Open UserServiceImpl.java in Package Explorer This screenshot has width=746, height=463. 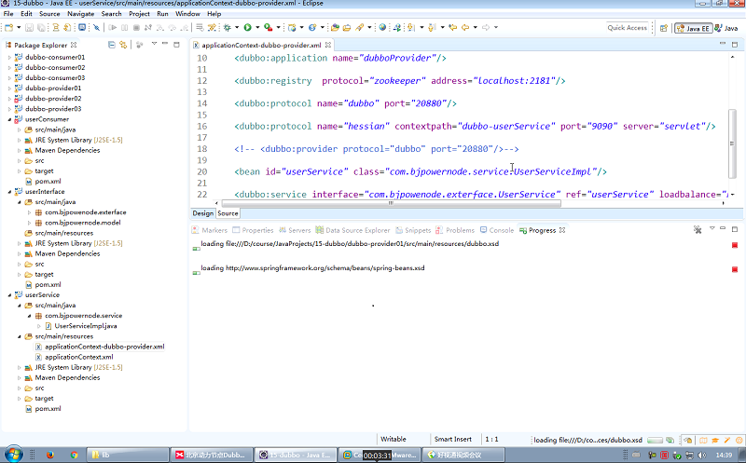(85, 326)
